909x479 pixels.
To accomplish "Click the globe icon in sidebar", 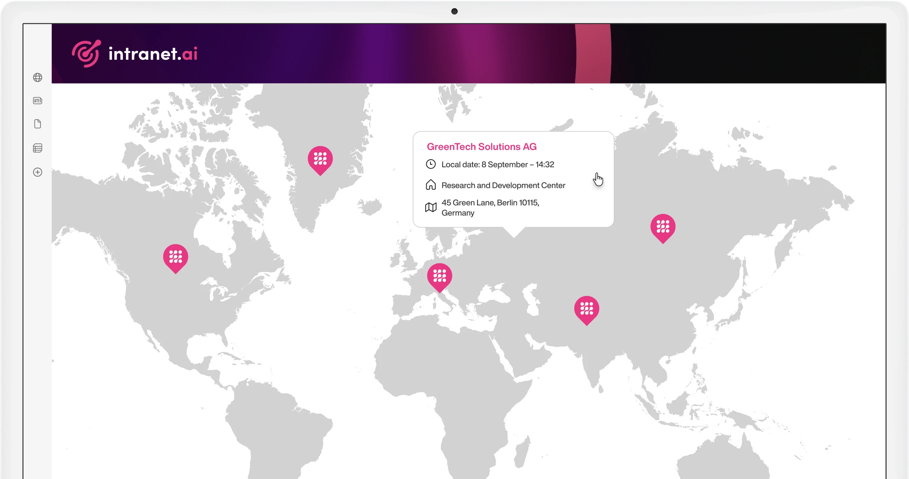I will pos(37,78).
